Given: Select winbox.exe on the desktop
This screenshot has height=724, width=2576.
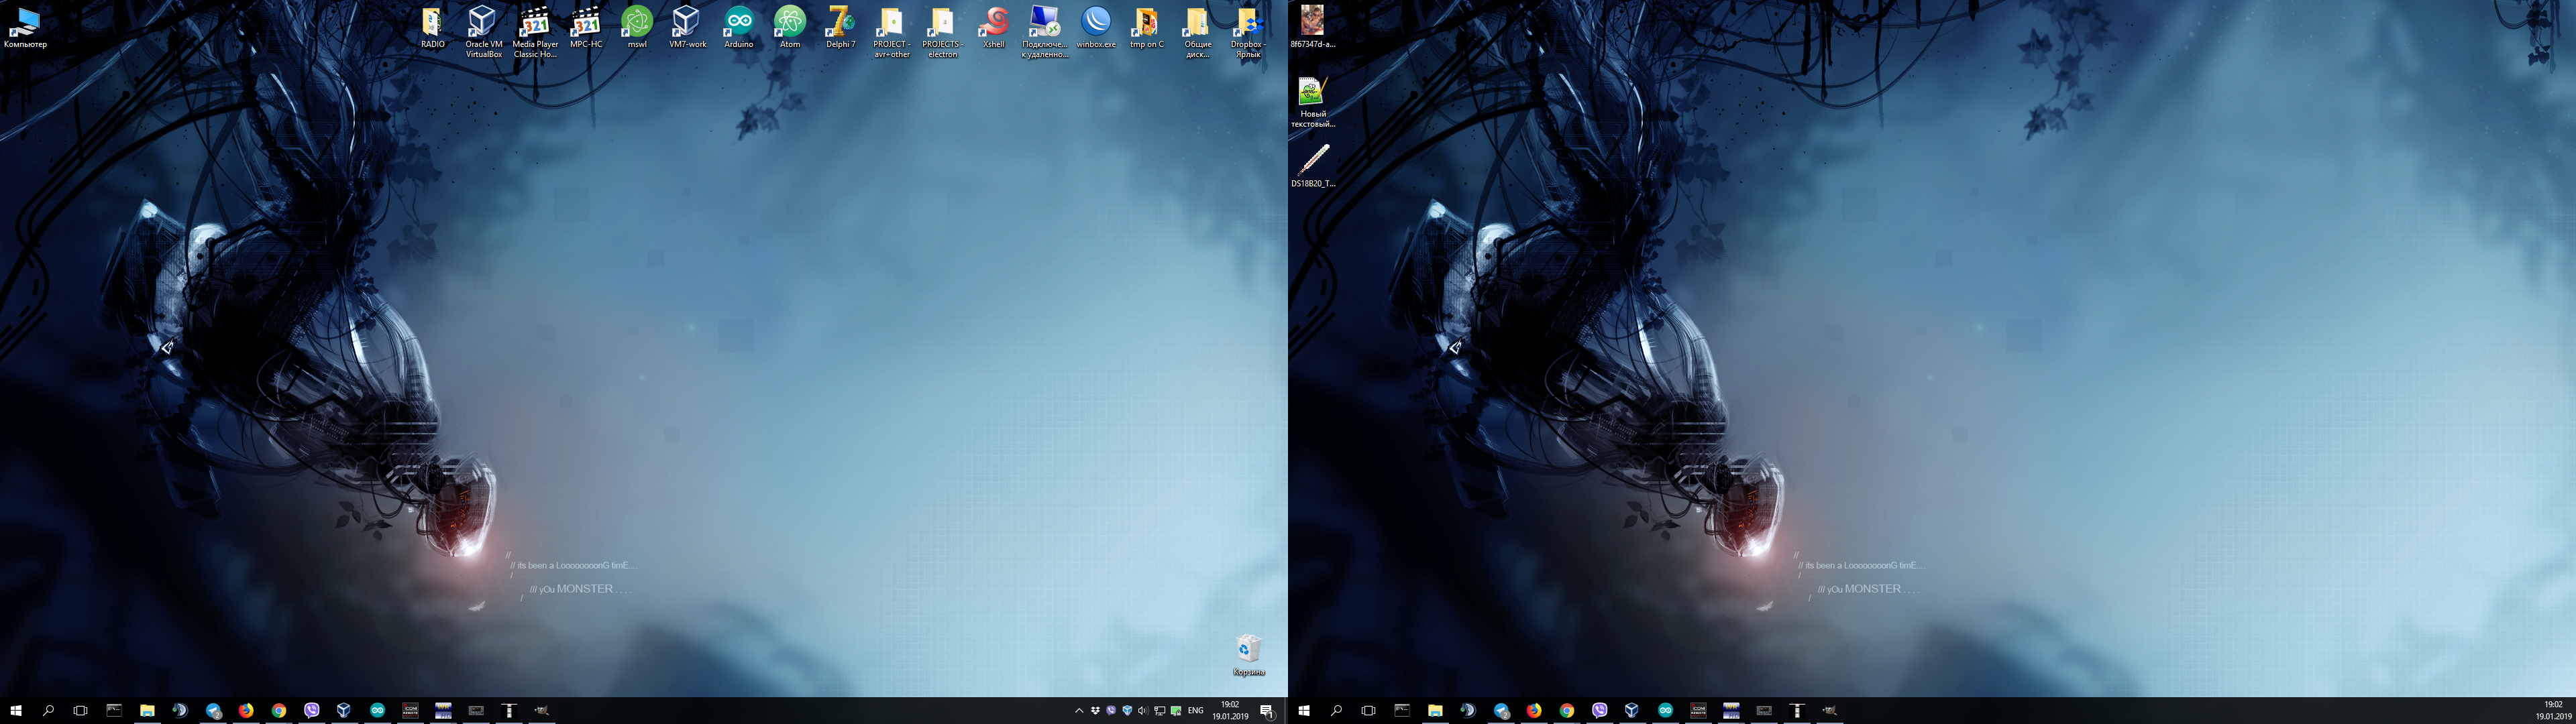Looking at the screenshot, I should [x=1096, y=27].
